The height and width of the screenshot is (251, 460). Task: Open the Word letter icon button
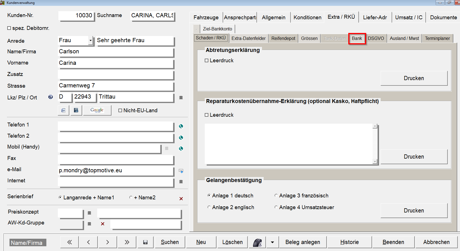(x=64, y=110)
